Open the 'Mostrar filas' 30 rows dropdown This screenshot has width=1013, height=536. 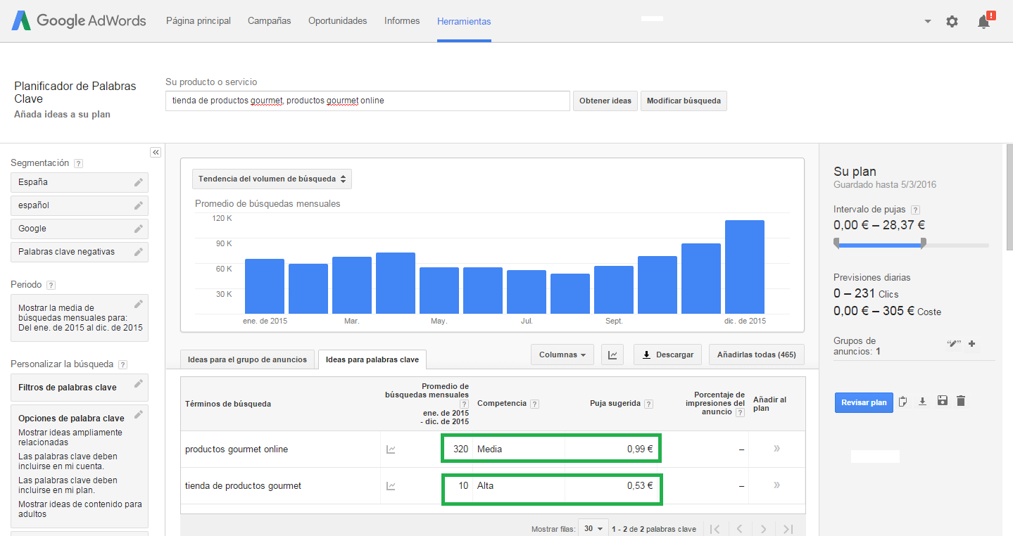click(x=593, y=528)
